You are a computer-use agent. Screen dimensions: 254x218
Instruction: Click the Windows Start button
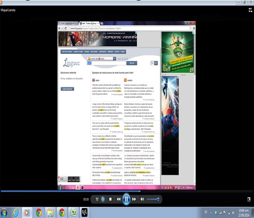(4, 212)
